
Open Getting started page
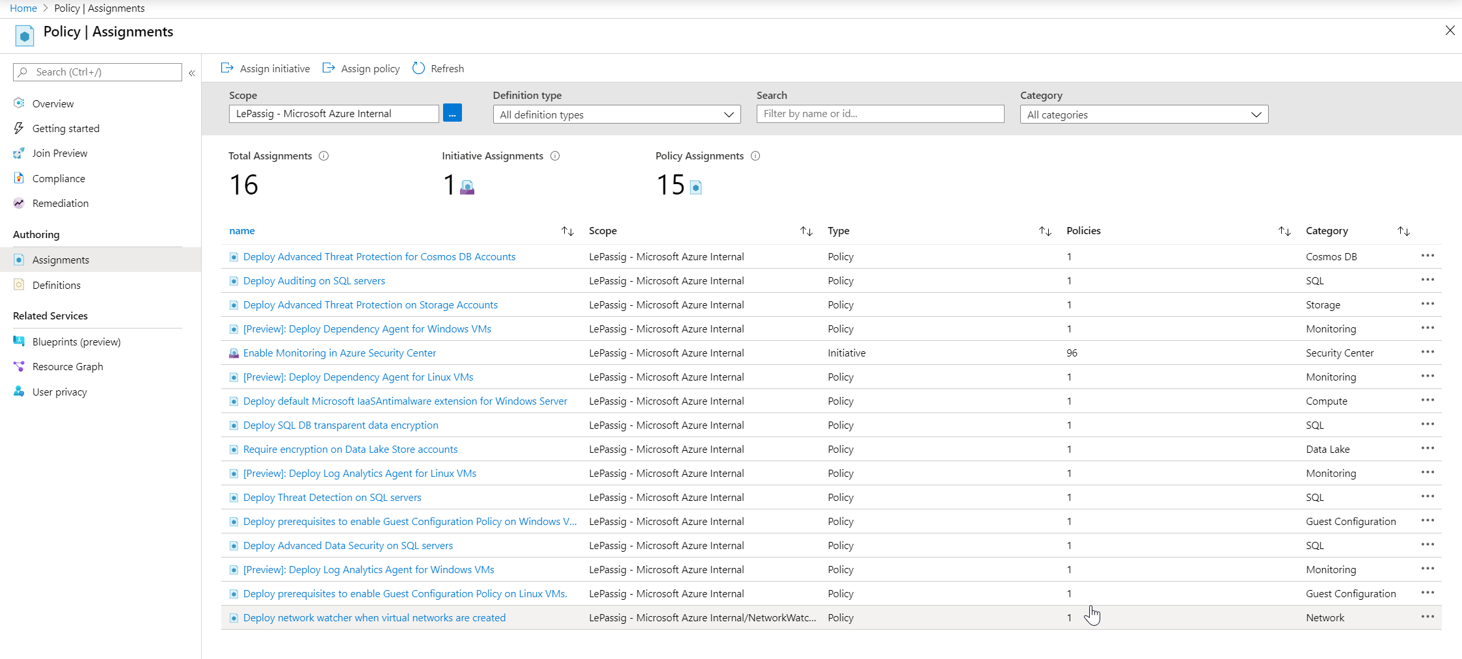coord(66,128)
